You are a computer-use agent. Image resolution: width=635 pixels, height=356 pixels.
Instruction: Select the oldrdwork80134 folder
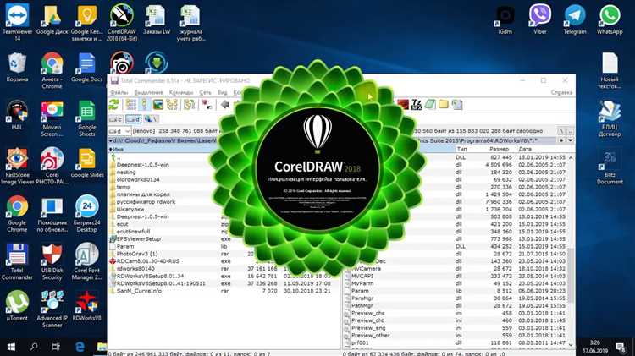(138, 179)
